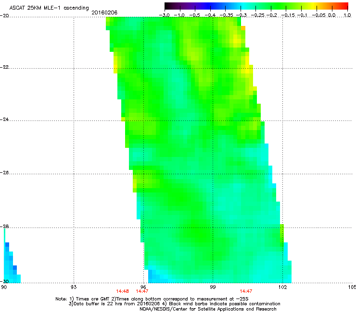
Task: Click the NOAA/NESDIS credit line
Action: (x=208, y=309)
